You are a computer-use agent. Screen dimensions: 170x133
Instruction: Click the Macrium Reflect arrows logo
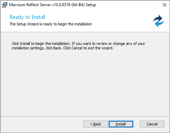(x=158, y=21)
